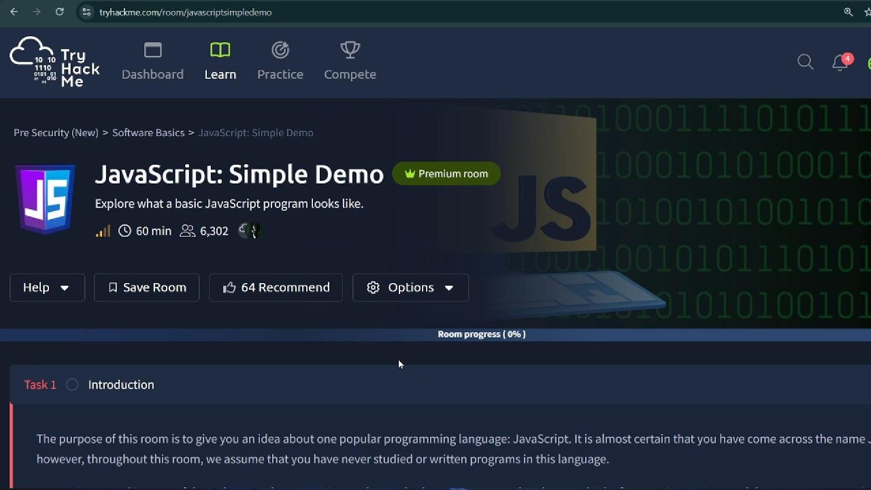
Task: Click the tryhackme.com URL address field
Action: [185, 12]
